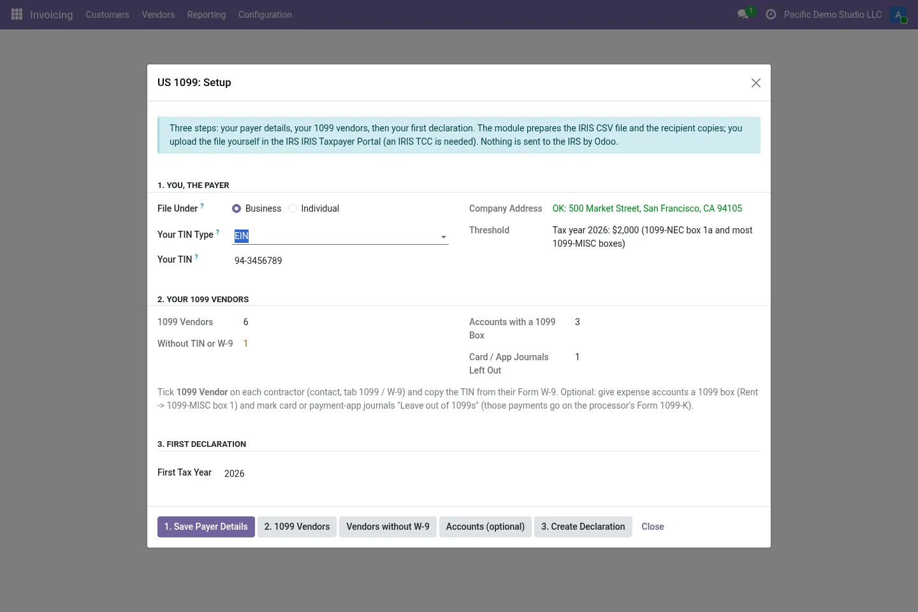This screenshot has width=918, height=612.
Task: Show the Your TIN help question mark
Action: [x=196, y=256]
